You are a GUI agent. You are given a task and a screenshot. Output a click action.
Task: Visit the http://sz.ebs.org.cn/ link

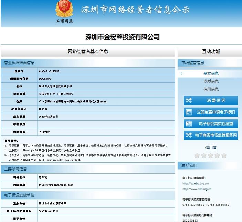click(196, 183)
